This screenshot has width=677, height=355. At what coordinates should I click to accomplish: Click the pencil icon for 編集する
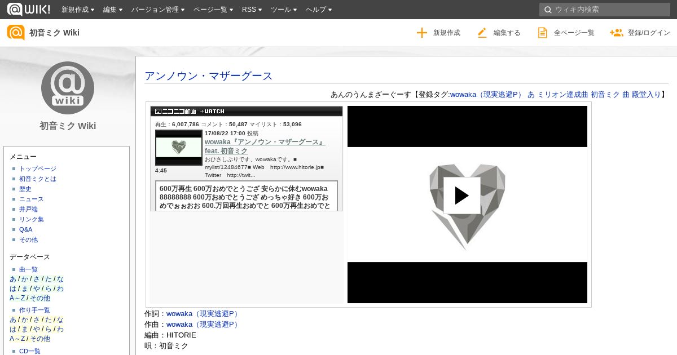click(x=482, y=33)
